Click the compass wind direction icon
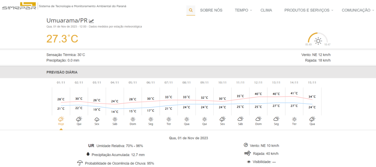This screenshot has width=376, height=167. coord(246,145)
